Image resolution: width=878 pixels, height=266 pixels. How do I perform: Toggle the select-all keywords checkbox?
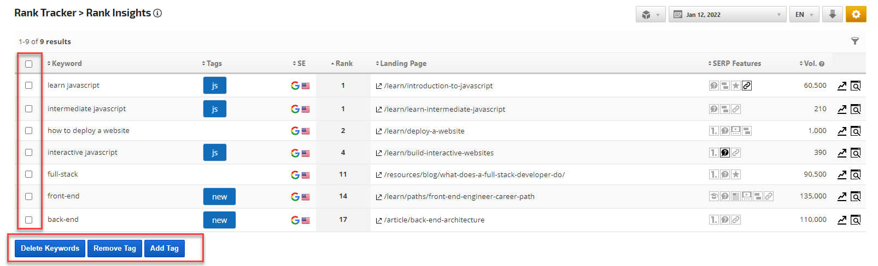[29, 64]
